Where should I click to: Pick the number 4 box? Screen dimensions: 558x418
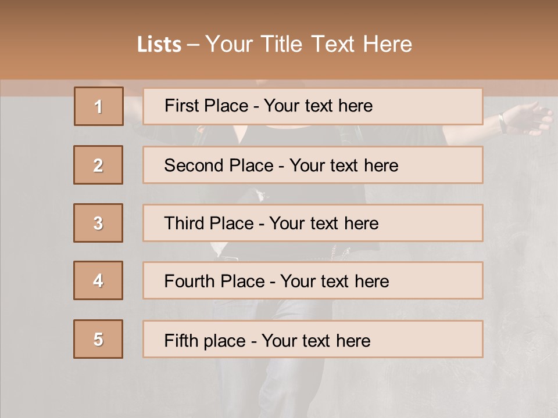click(98, 280)
